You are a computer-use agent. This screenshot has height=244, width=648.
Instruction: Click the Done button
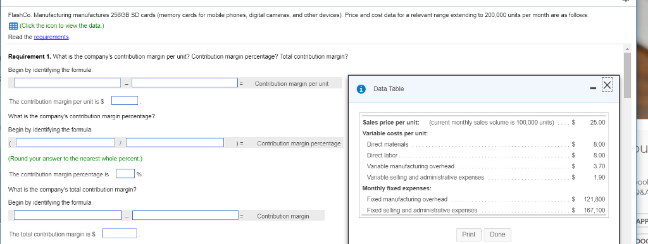(x=497, y=235)
